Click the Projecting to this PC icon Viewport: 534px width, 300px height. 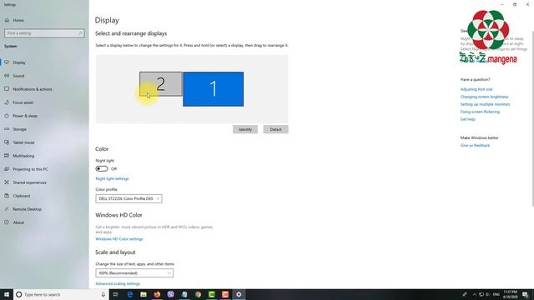7,169
